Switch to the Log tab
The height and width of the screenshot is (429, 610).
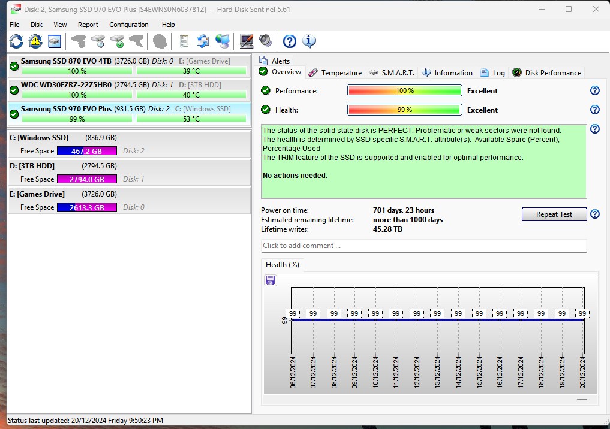[x=492, y=72]
